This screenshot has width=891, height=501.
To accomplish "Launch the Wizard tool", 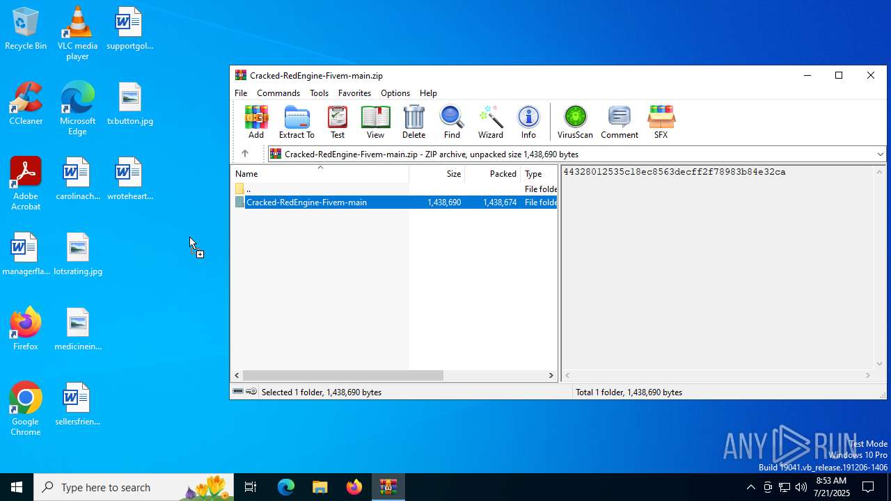I will (490, 122).
